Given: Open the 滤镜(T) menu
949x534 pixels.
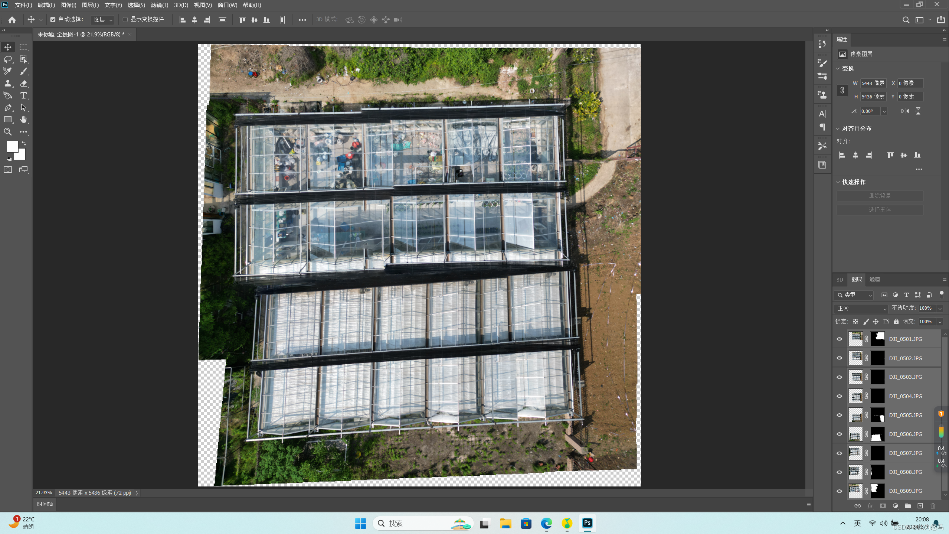Looking at the screenshot, I should [159, 5].
